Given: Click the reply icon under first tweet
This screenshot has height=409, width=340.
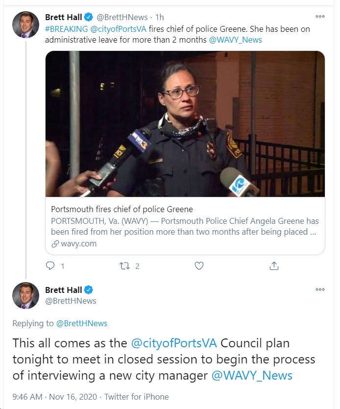Looking at the screenshot, I should click(50, 266).
